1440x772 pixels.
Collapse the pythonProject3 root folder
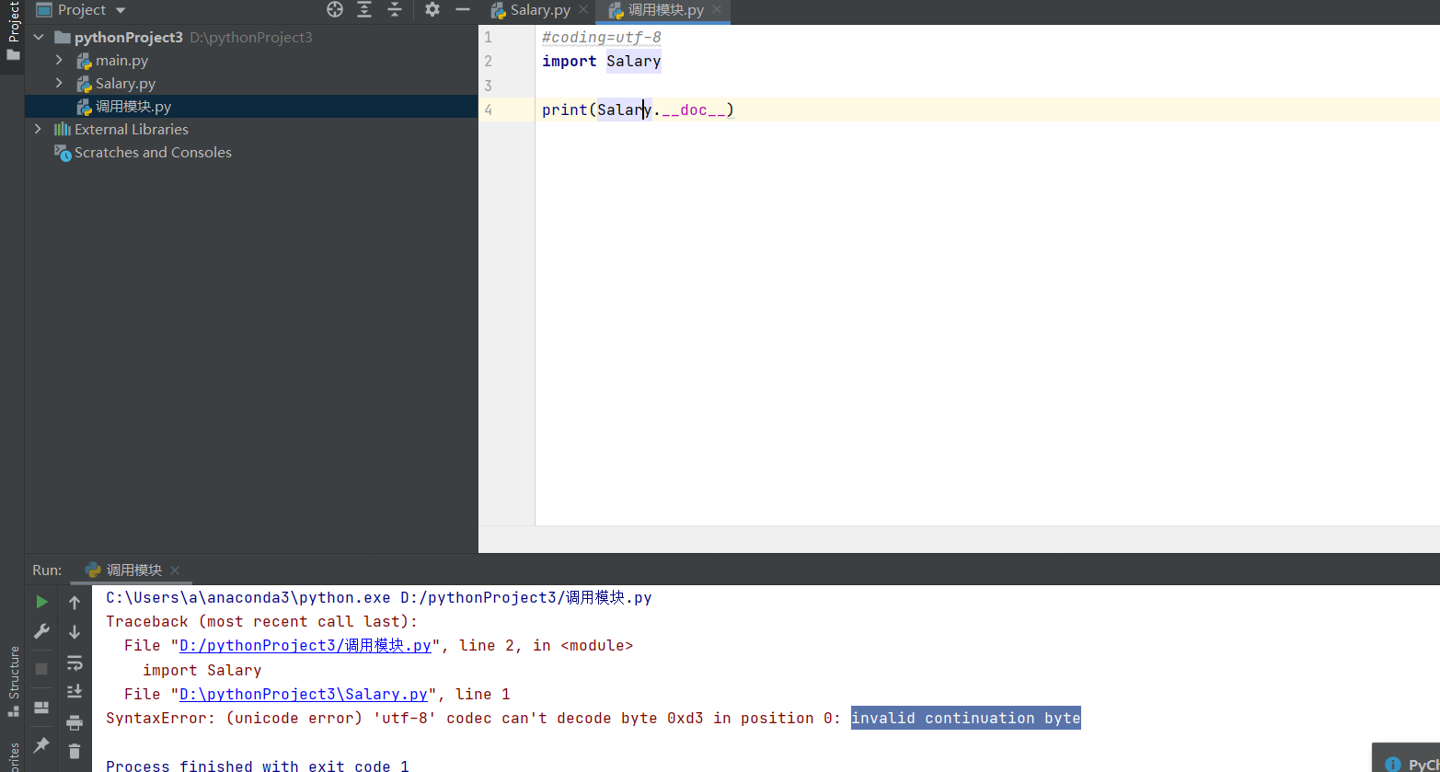pyautogui.click(x=39, y=38)
